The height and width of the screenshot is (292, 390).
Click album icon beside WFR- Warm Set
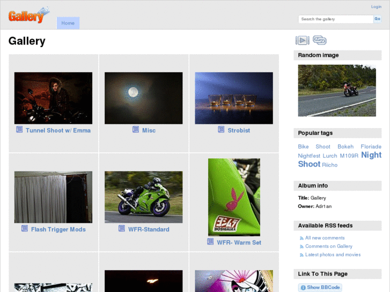[210, 242]
